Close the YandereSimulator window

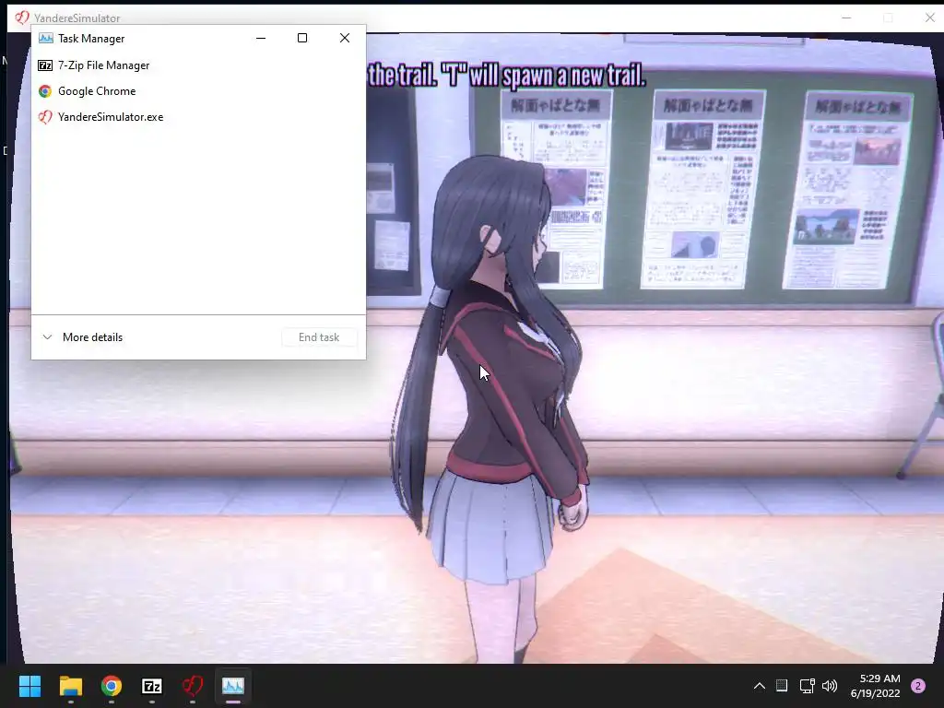(x=929, y=18)
